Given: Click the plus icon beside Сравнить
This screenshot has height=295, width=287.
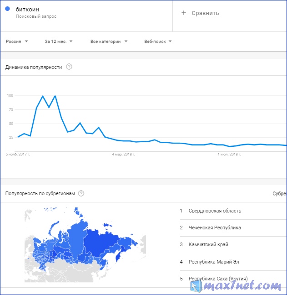Looking at the screenshot, I should [x=184, y=13].
